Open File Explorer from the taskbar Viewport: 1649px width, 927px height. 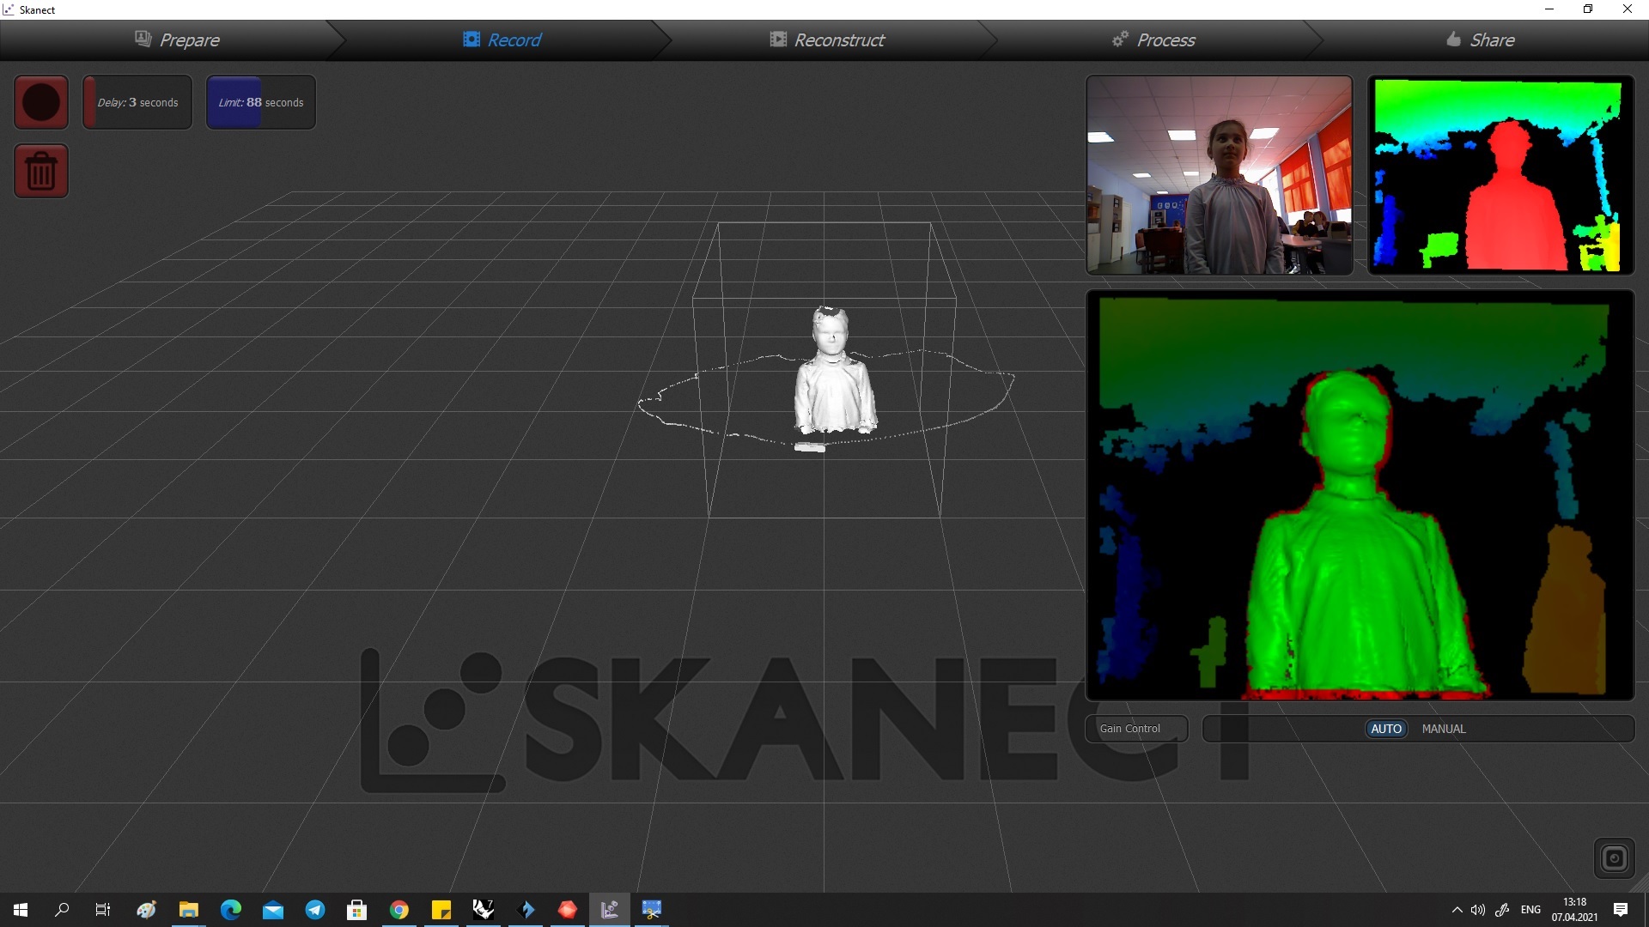[x=189, y=910]
